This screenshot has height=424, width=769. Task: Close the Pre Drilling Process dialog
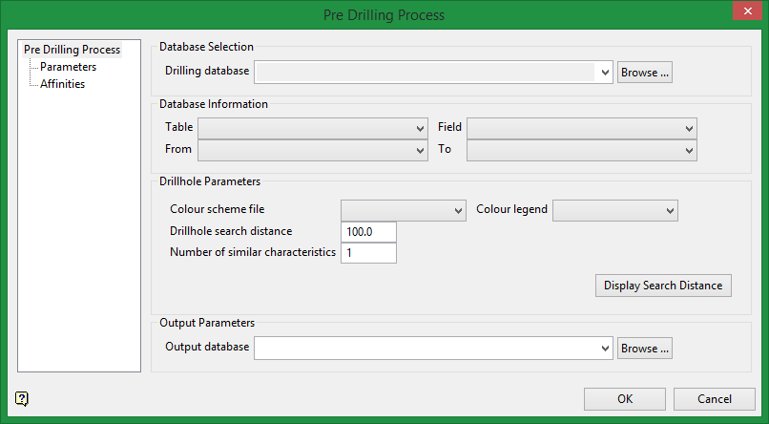click(x=745, y=13)
